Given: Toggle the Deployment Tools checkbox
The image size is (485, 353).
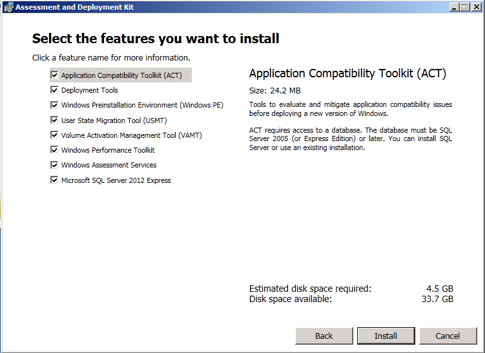Looking at the screenshot, I should (x=54, y=90).
